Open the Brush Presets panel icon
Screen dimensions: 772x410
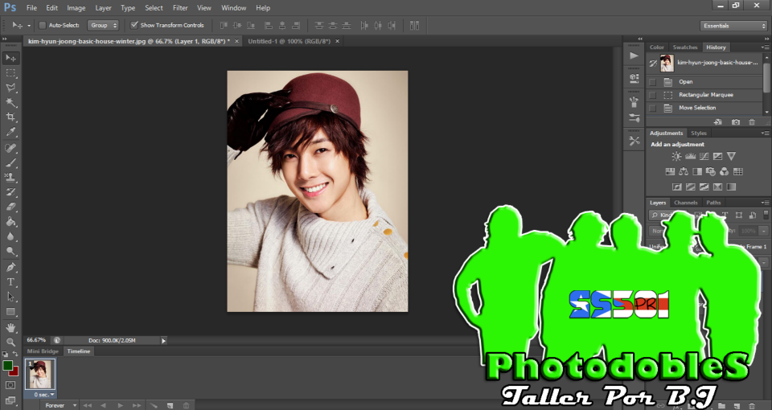pos(634,118)
